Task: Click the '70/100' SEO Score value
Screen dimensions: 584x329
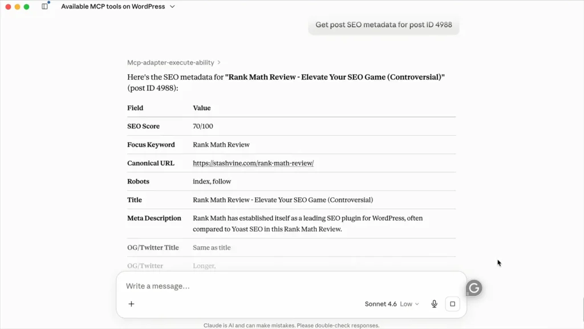Action: 203,126
